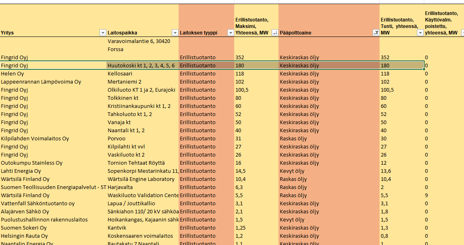The height and width of the screenshot is (245, 464).
Task: Open the Yritys column filter dropdown
Action: pyautogui.click(x=102, y=33)
